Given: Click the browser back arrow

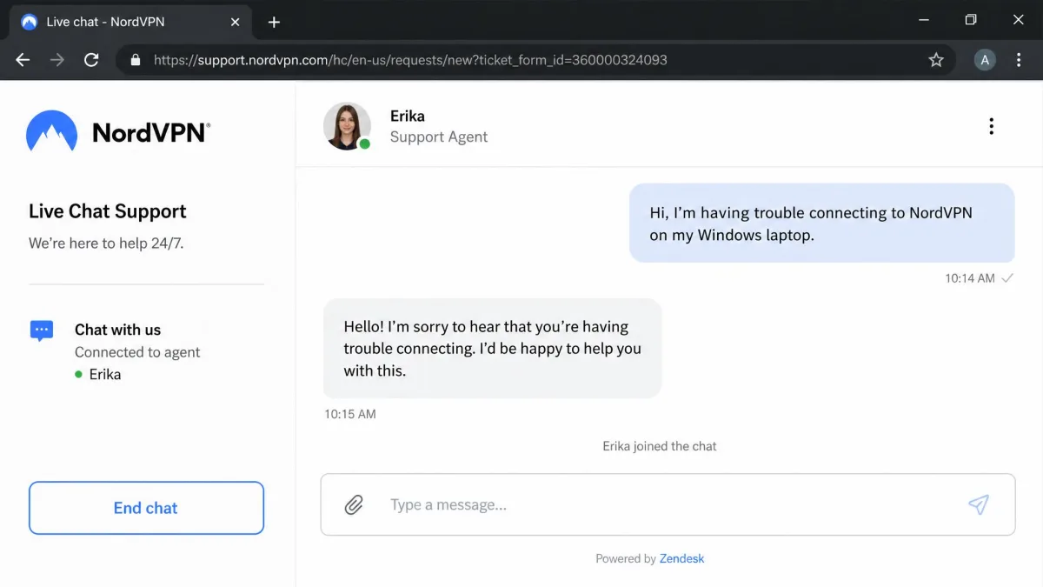Looking at the screenshot, I should pyautogui.click(x=23, y=60).
